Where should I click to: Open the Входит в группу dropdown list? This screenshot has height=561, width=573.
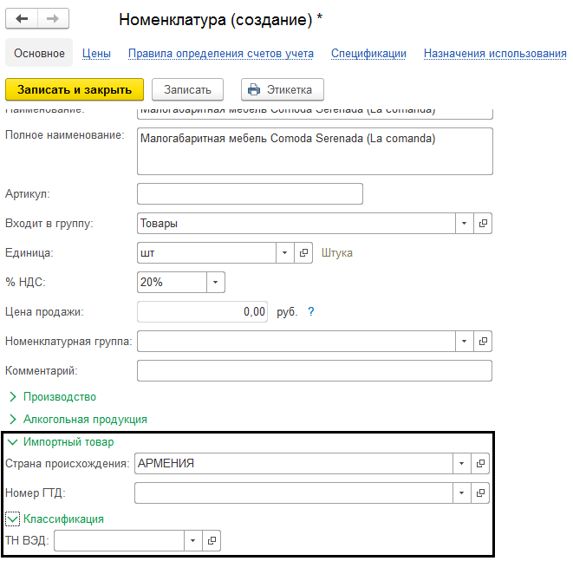click(x=464, y=224)
